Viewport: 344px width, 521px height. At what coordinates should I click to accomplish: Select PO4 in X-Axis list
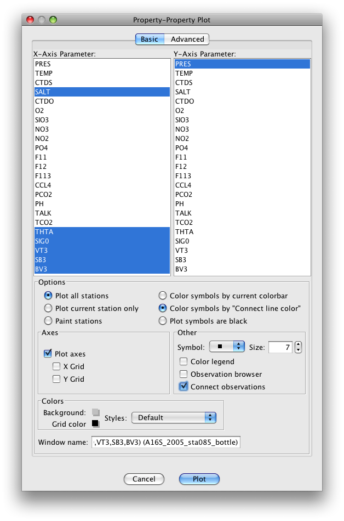point(102,148)
